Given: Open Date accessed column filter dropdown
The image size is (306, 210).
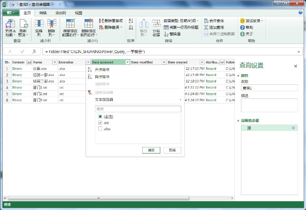Looking at the screenshot, I should tap(127, 62).
